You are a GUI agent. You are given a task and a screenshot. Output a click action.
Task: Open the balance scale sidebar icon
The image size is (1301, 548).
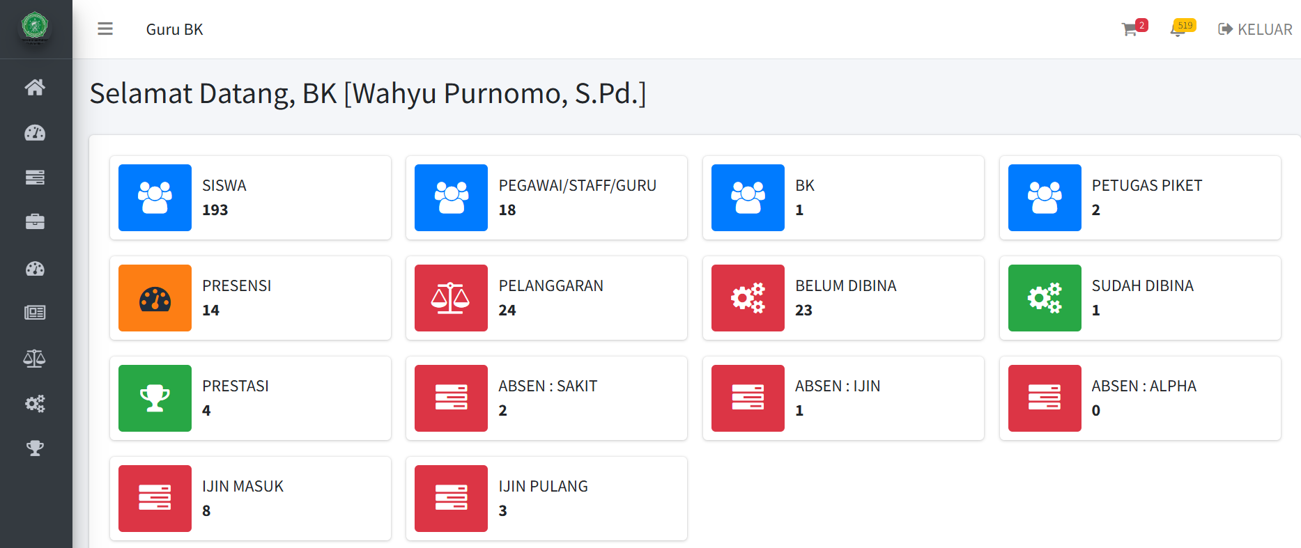pos(35,359)
